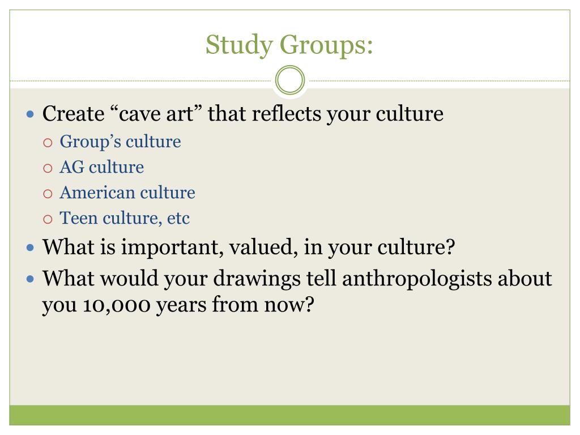Image resolution: width=580 pixels, height=435 pixels.
Task: Click the green footer bar
Action: pos(289,415)
